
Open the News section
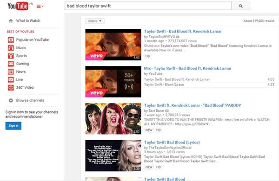tap(21, 71)
